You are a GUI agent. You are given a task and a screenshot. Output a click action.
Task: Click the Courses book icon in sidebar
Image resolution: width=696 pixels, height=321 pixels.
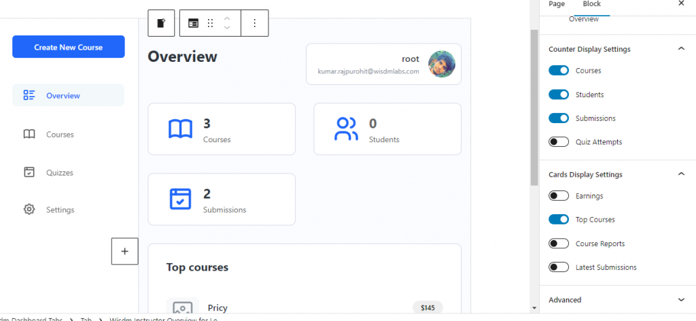pos(29,135)
